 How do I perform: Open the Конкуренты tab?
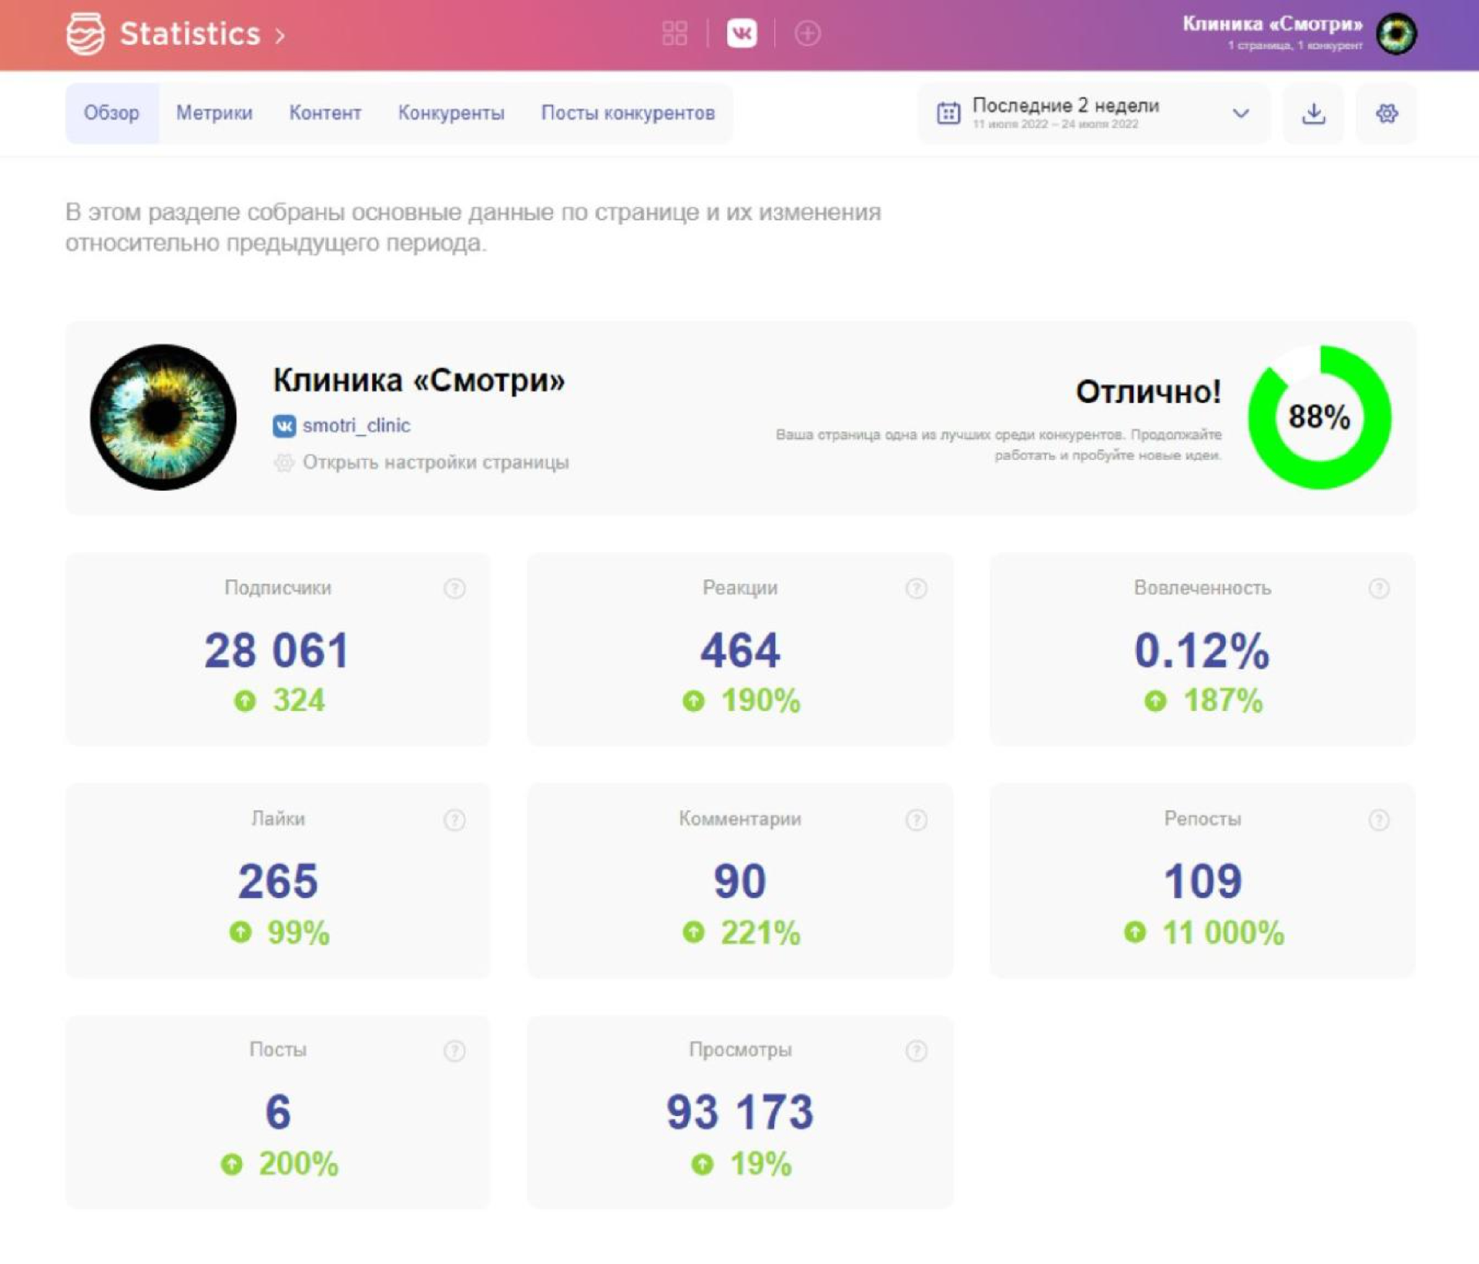(451, 113)
